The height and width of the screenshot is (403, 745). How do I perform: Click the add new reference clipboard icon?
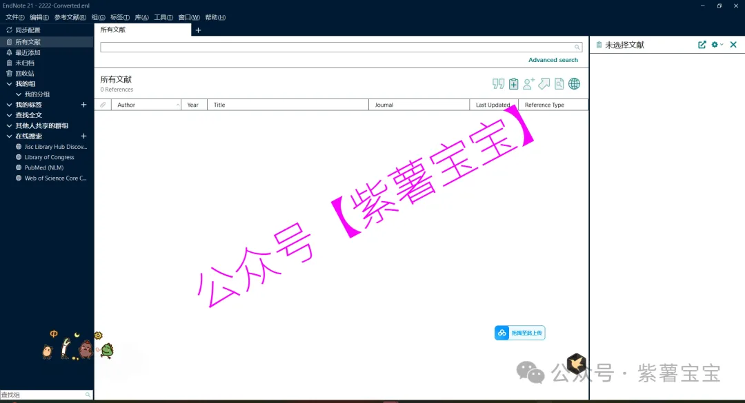pos(513,84)
